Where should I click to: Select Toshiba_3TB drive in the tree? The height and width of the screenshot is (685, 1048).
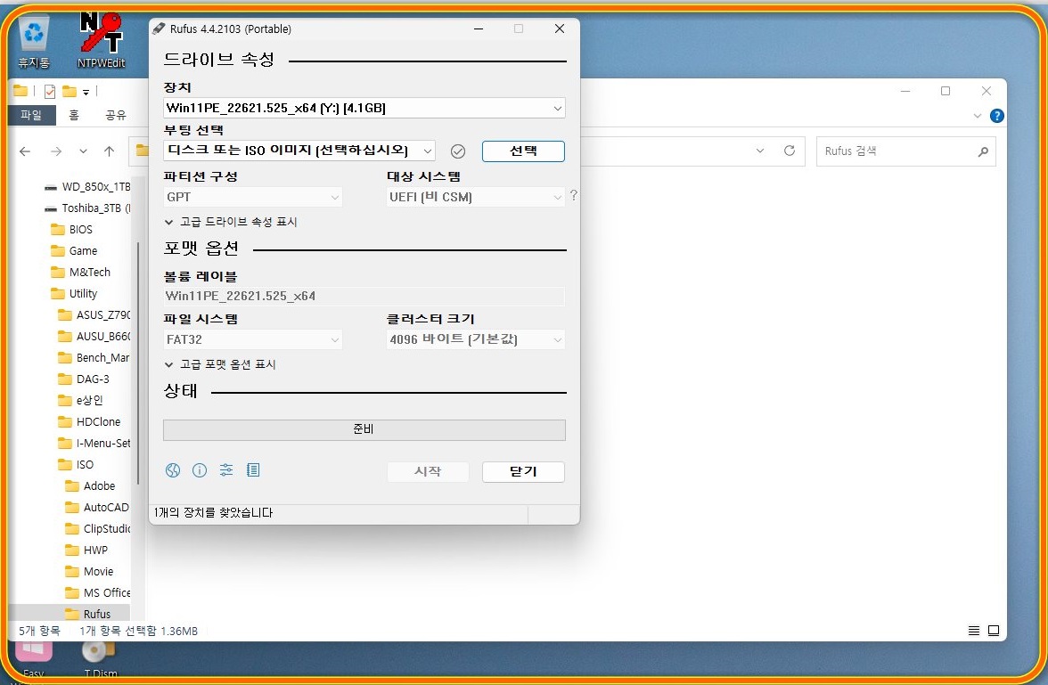tap(87, 208)
